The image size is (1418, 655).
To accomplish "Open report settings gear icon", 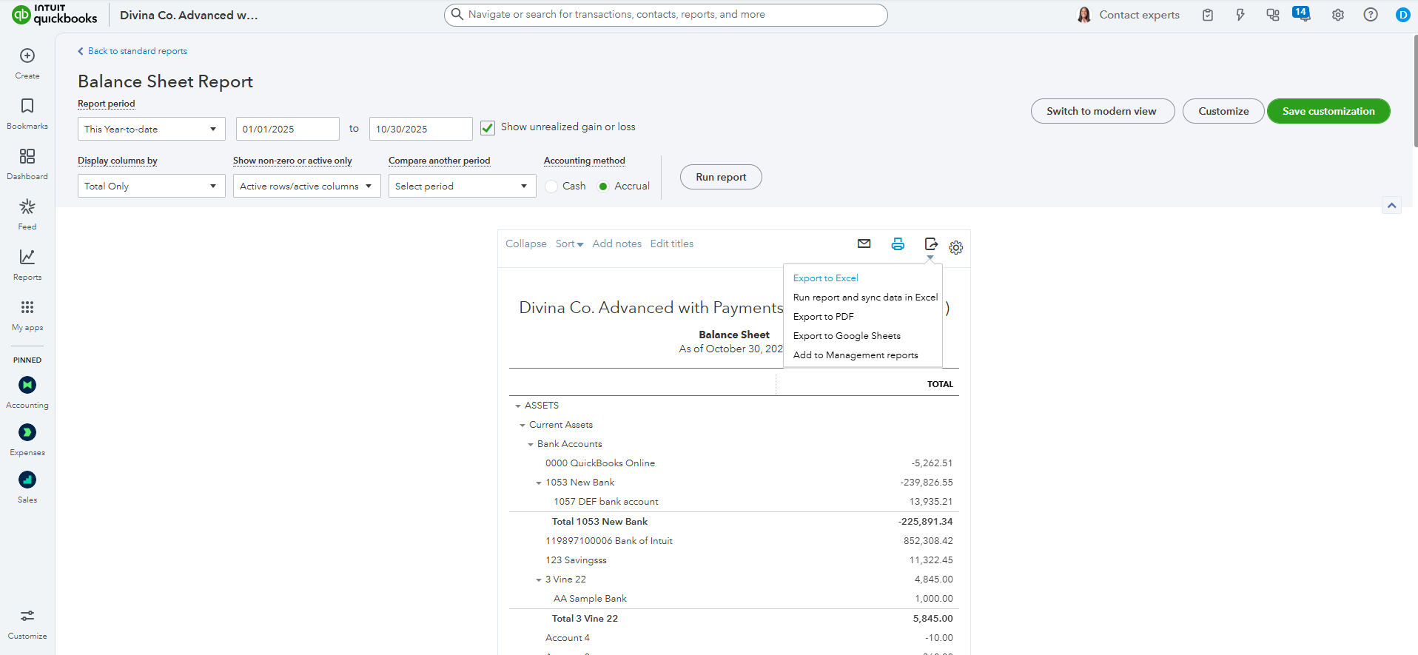I will tap(956, 248).
